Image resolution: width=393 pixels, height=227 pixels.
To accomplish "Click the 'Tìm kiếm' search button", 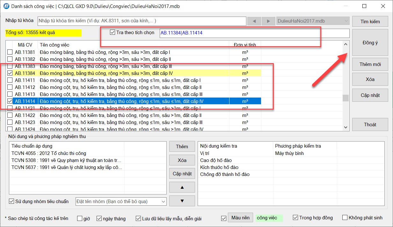I will coord(370,22).
